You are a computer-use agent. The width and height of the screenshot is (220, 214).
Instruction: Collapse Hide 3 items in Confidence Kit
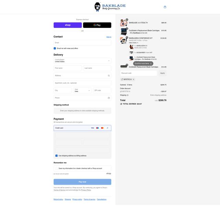coord(133,43)
